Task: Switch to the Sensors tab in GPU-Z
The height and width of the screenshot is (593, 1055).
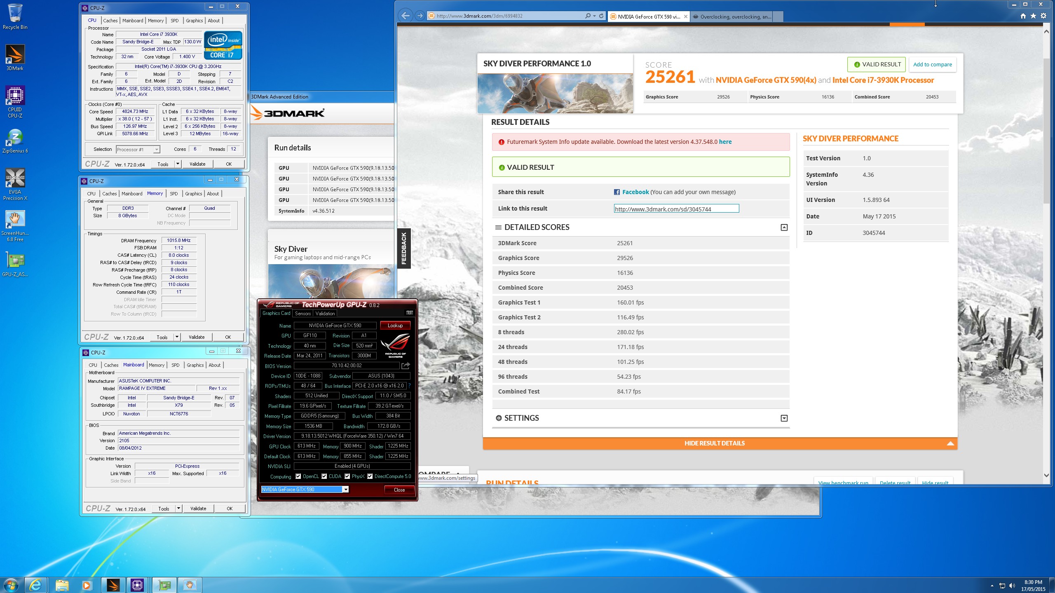Action: (303, 314)
